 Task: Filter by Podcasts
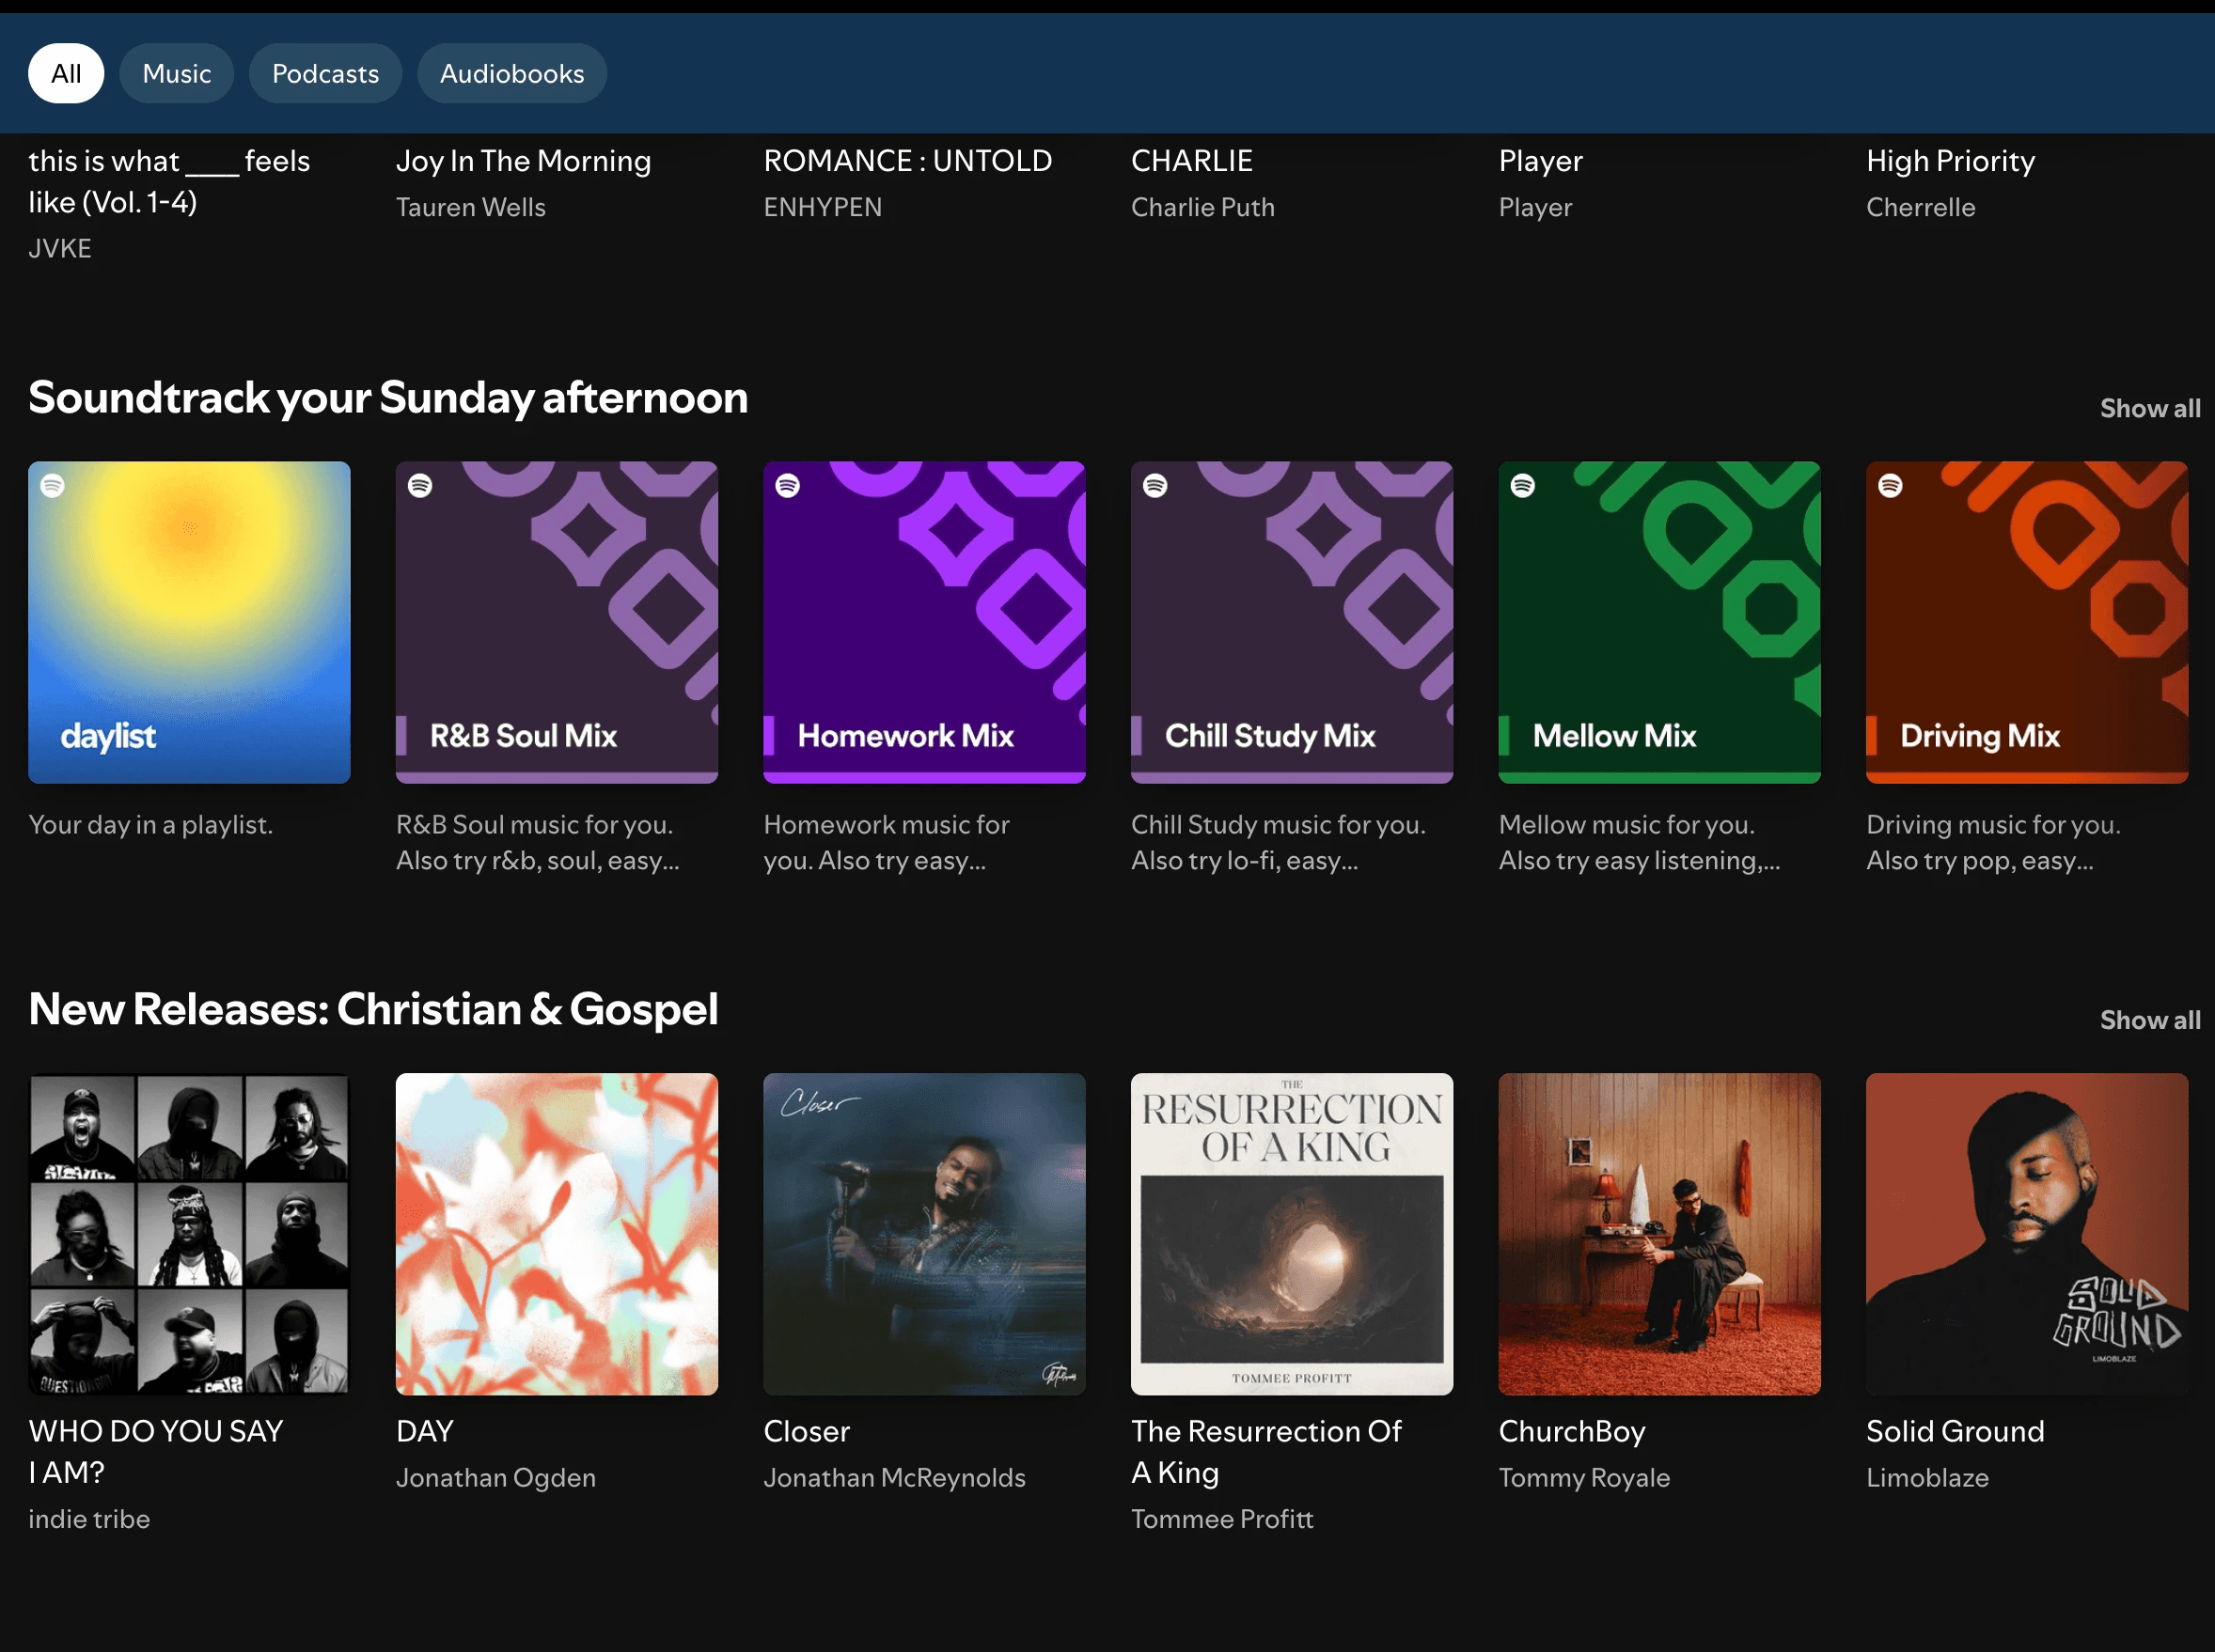(325, 74)
